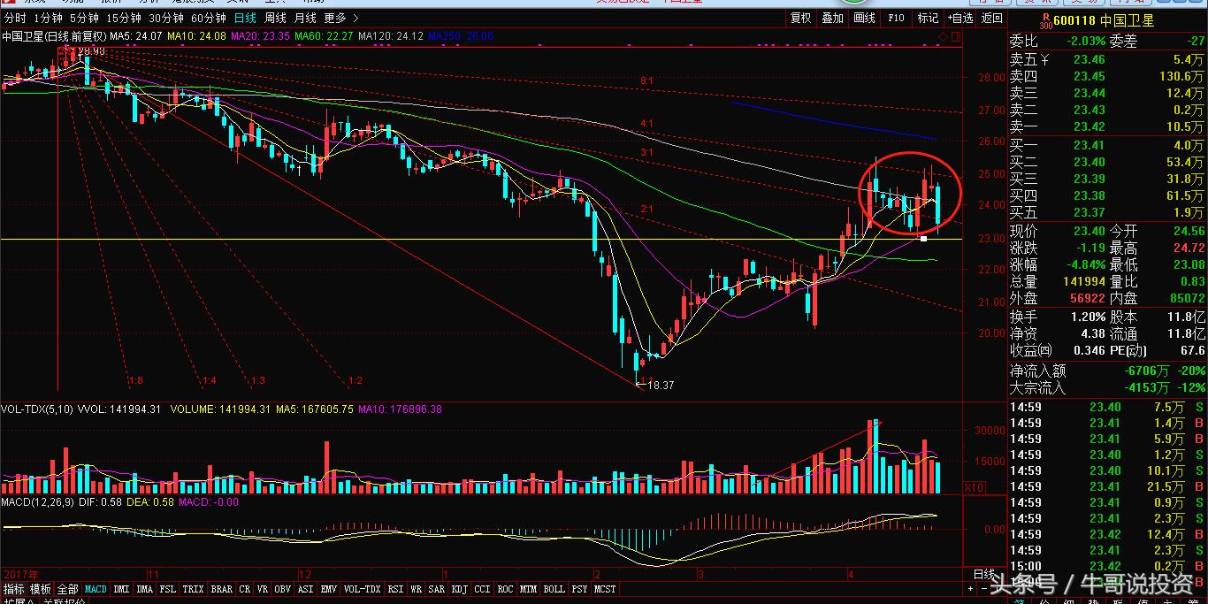Click the R300 margin trading badge icon

[x=1047, y=19]
